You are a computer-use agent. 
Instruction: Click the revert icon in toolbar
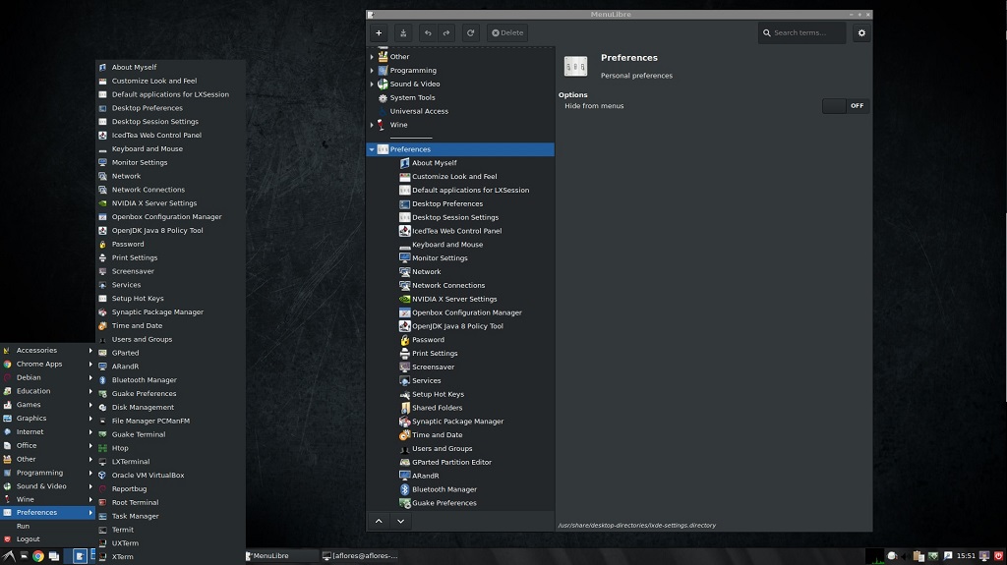(471, 32)
